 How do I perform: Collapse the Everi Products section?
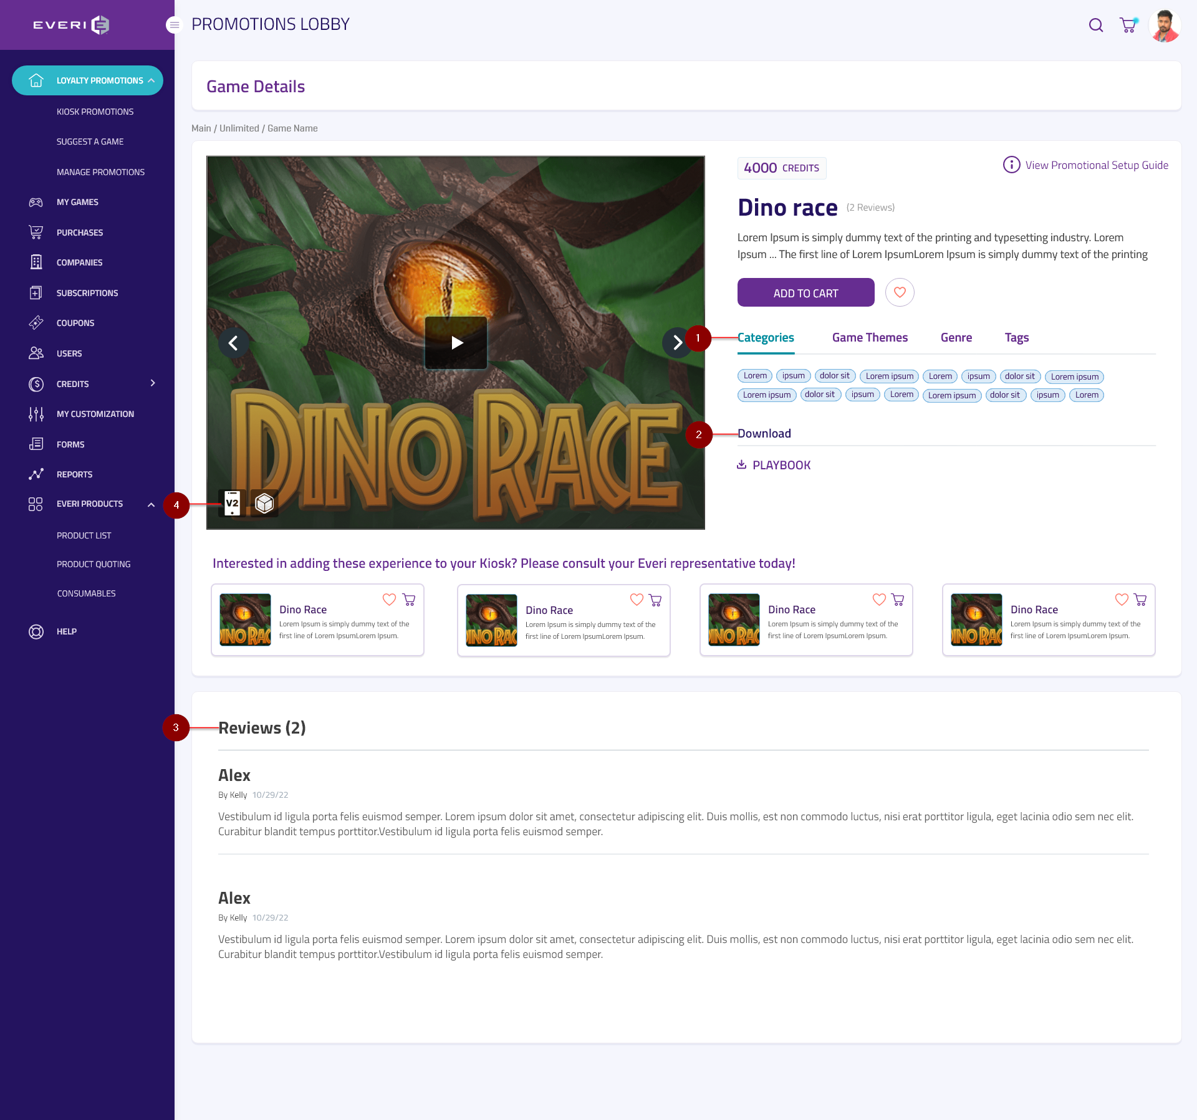(151, 504)
